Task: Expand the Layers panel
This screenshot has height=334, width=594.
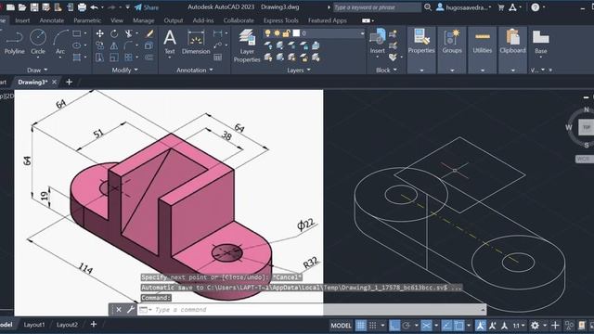Action: [299, 71]
